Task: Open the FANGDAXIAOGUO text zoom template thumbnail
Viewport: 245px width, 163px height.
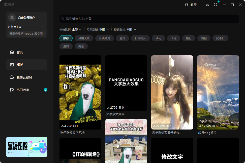Action: click(126, 83)
